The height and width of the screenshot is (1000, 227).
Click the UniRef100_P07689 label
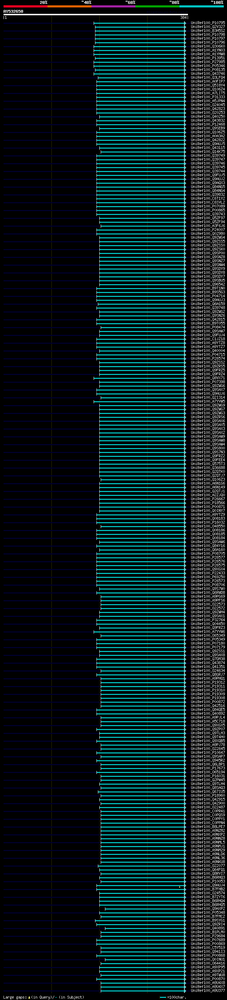208,940
